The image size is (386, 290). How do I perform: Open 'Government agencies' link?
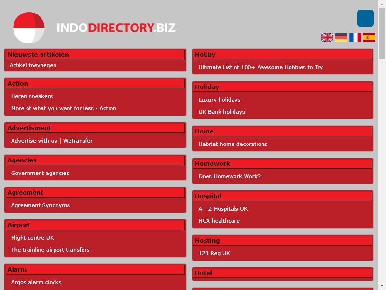click(x=40, y=173)
